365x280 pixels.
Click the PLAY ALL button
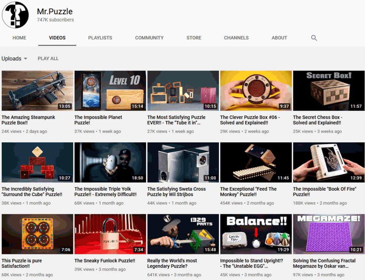tap(48, 58)
